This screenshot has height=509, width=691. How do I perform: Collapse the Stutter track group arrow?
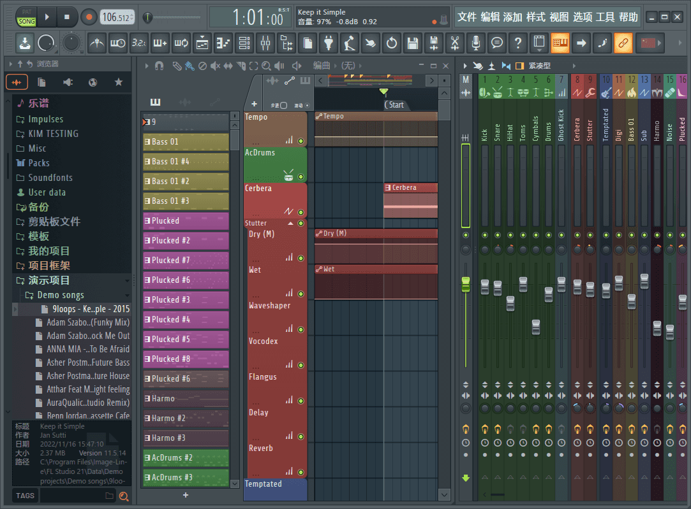point(290,224)
